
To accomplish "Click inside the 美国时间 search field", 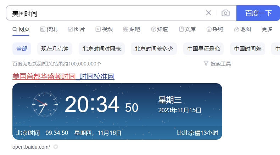I will [x=106, y=13].
